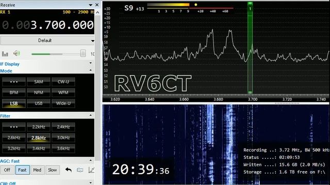Open the Receive panel dropdown arrow
This screenshot has width=330, height=185.
[91, 5]
